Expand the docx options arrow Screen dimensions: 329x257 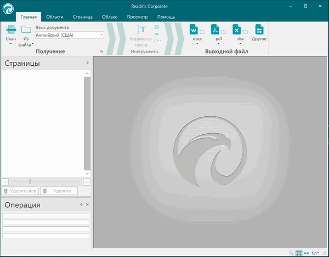(x=197, y=44)
